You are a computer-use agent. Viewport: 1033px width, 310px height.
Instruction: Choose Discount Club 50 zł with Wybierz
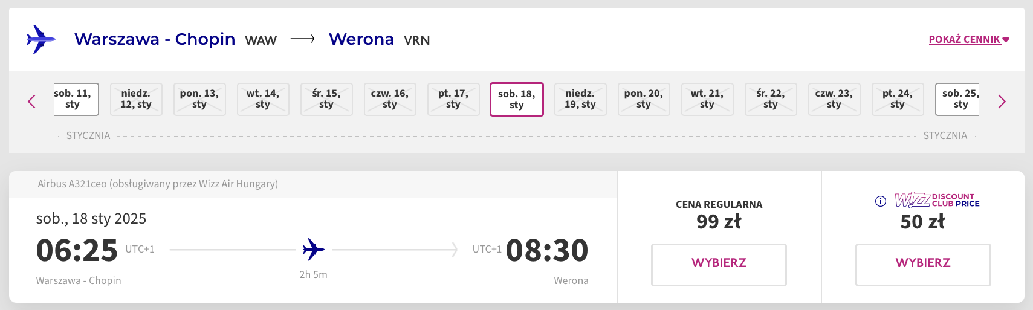tap(922, 264)
